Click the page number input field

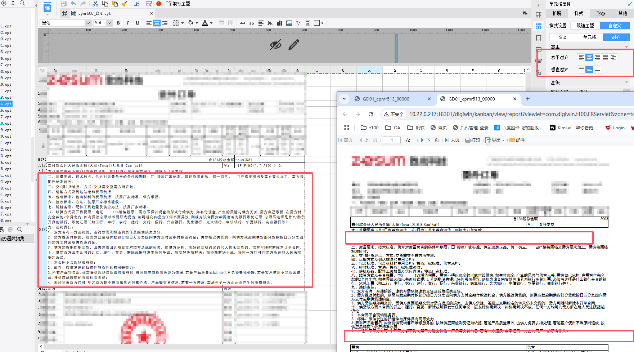click(x=392, y=140)
